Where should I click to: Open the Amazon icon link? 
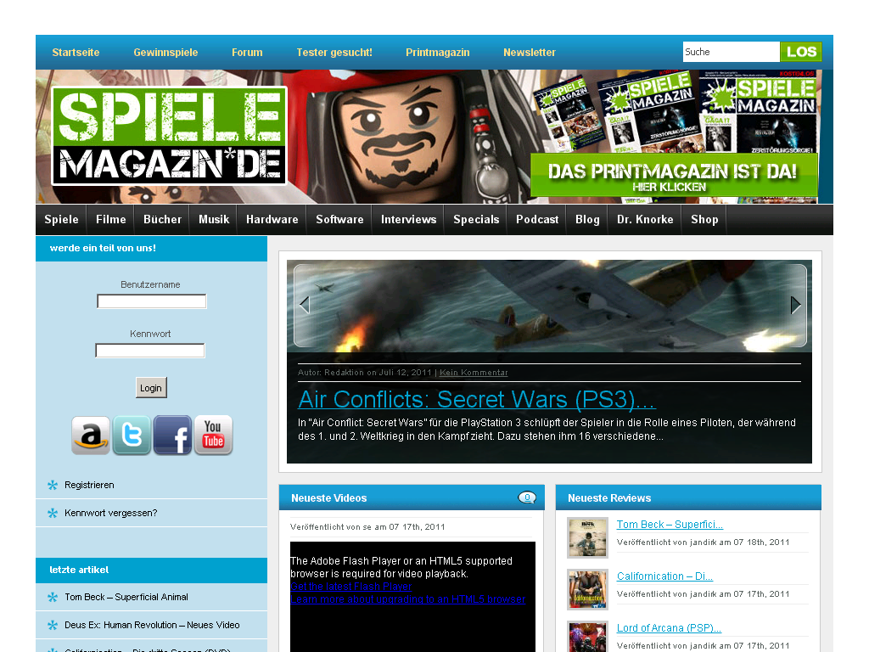[91, 436]
